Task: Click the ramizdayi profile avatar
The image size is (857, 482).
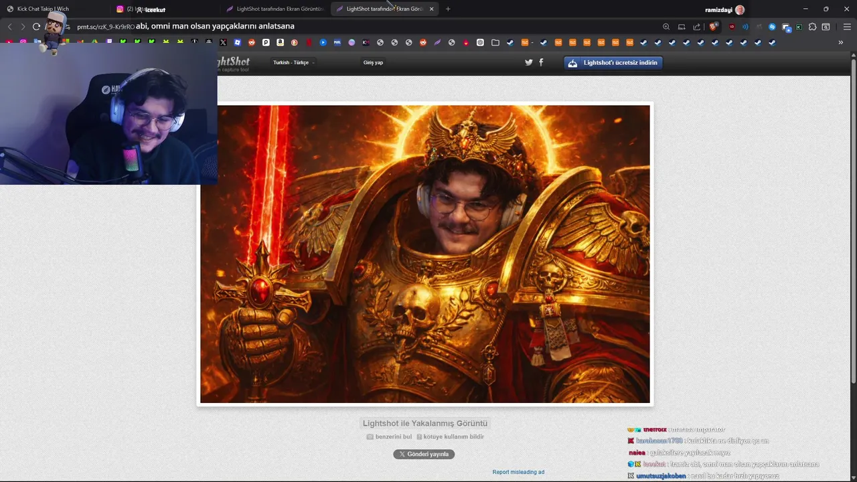Action: (x=740, y=9)
